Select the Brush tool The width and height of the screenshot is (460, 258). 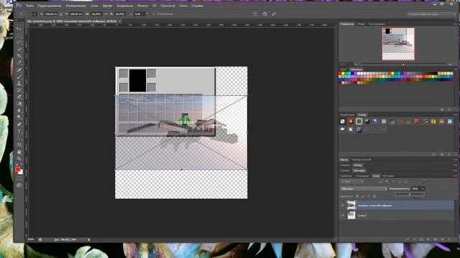click(x=19, y=77)
